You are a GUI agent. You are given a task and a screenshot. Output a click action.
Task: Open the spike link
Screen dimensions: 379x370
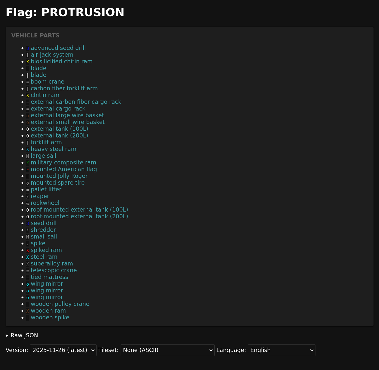click(38, 243)
